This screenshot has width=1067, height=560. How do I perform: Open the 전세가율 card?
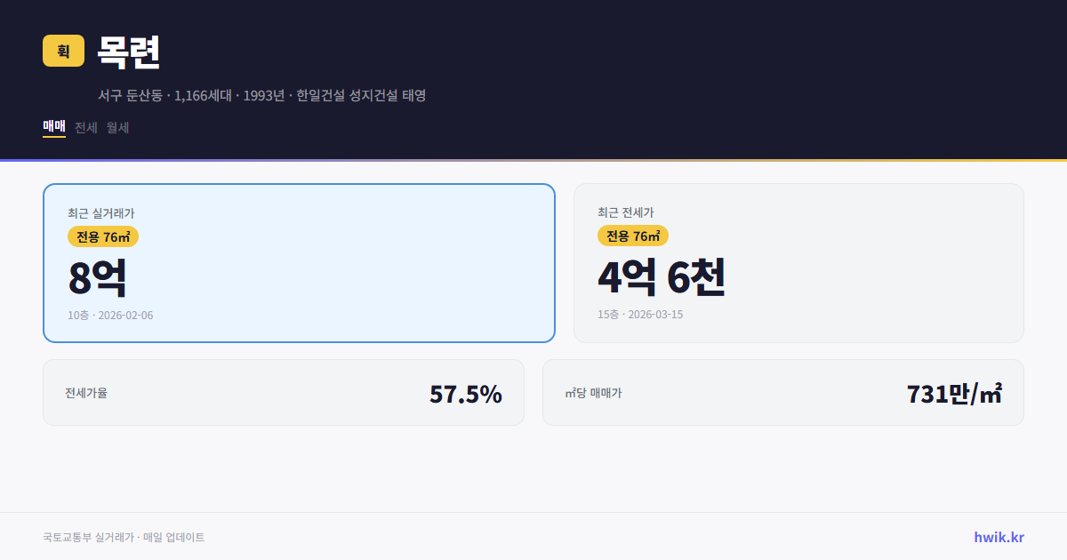coord(284,392)
